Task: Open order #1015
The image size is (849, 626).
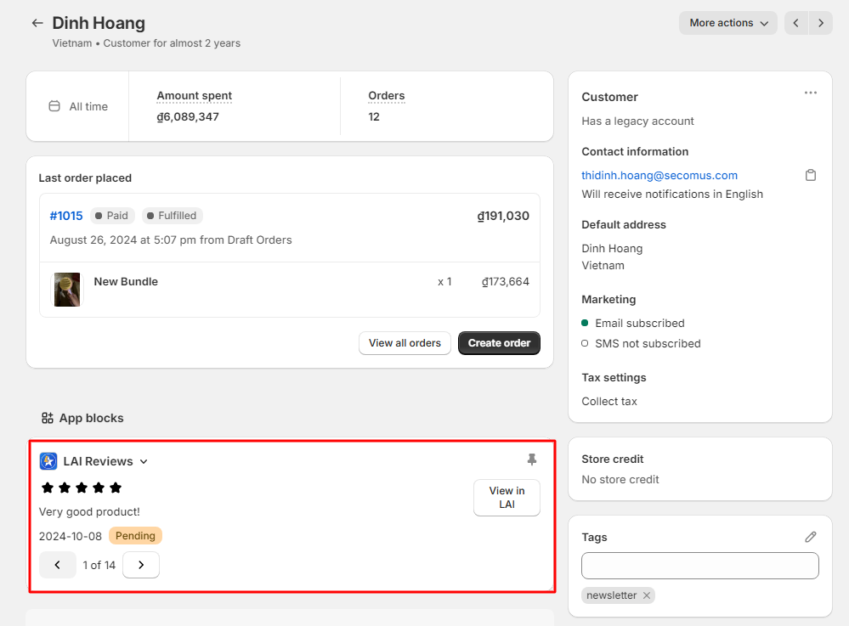Action: click(x=66, y=216)
